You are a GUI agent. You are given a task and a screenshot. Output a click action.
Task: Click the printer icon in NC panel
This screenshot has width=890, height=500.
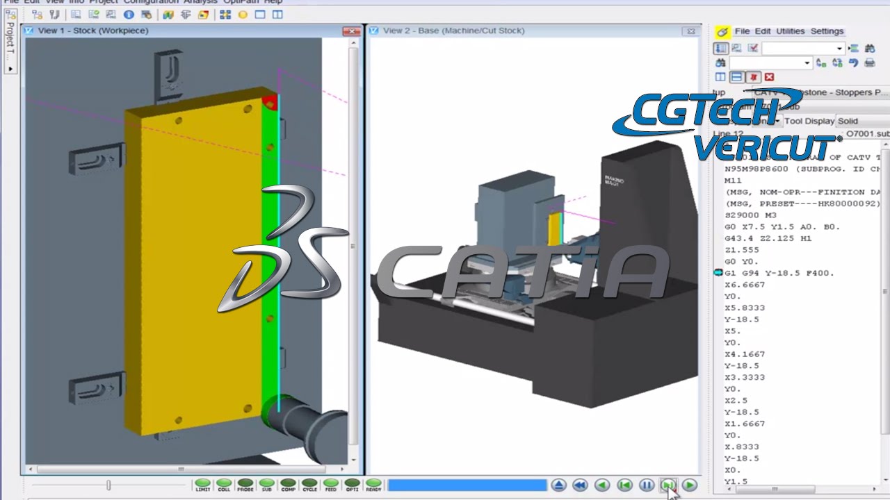[x=870, y=62]
